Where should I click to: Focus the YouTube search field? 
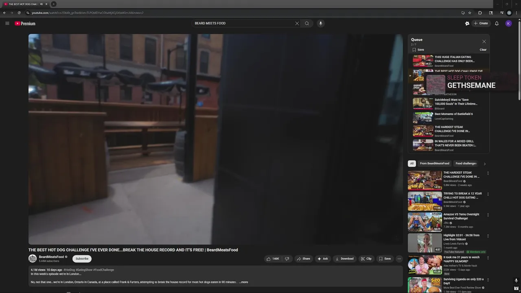point(243,23)
